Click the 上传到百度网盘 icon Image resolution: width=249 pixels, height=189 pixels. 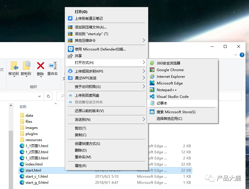[x=70, y=95]
